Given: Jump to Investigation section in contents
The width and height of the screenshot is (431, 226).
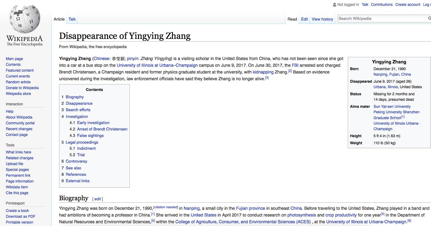Looking at the screenshot, I should point(77,117).
